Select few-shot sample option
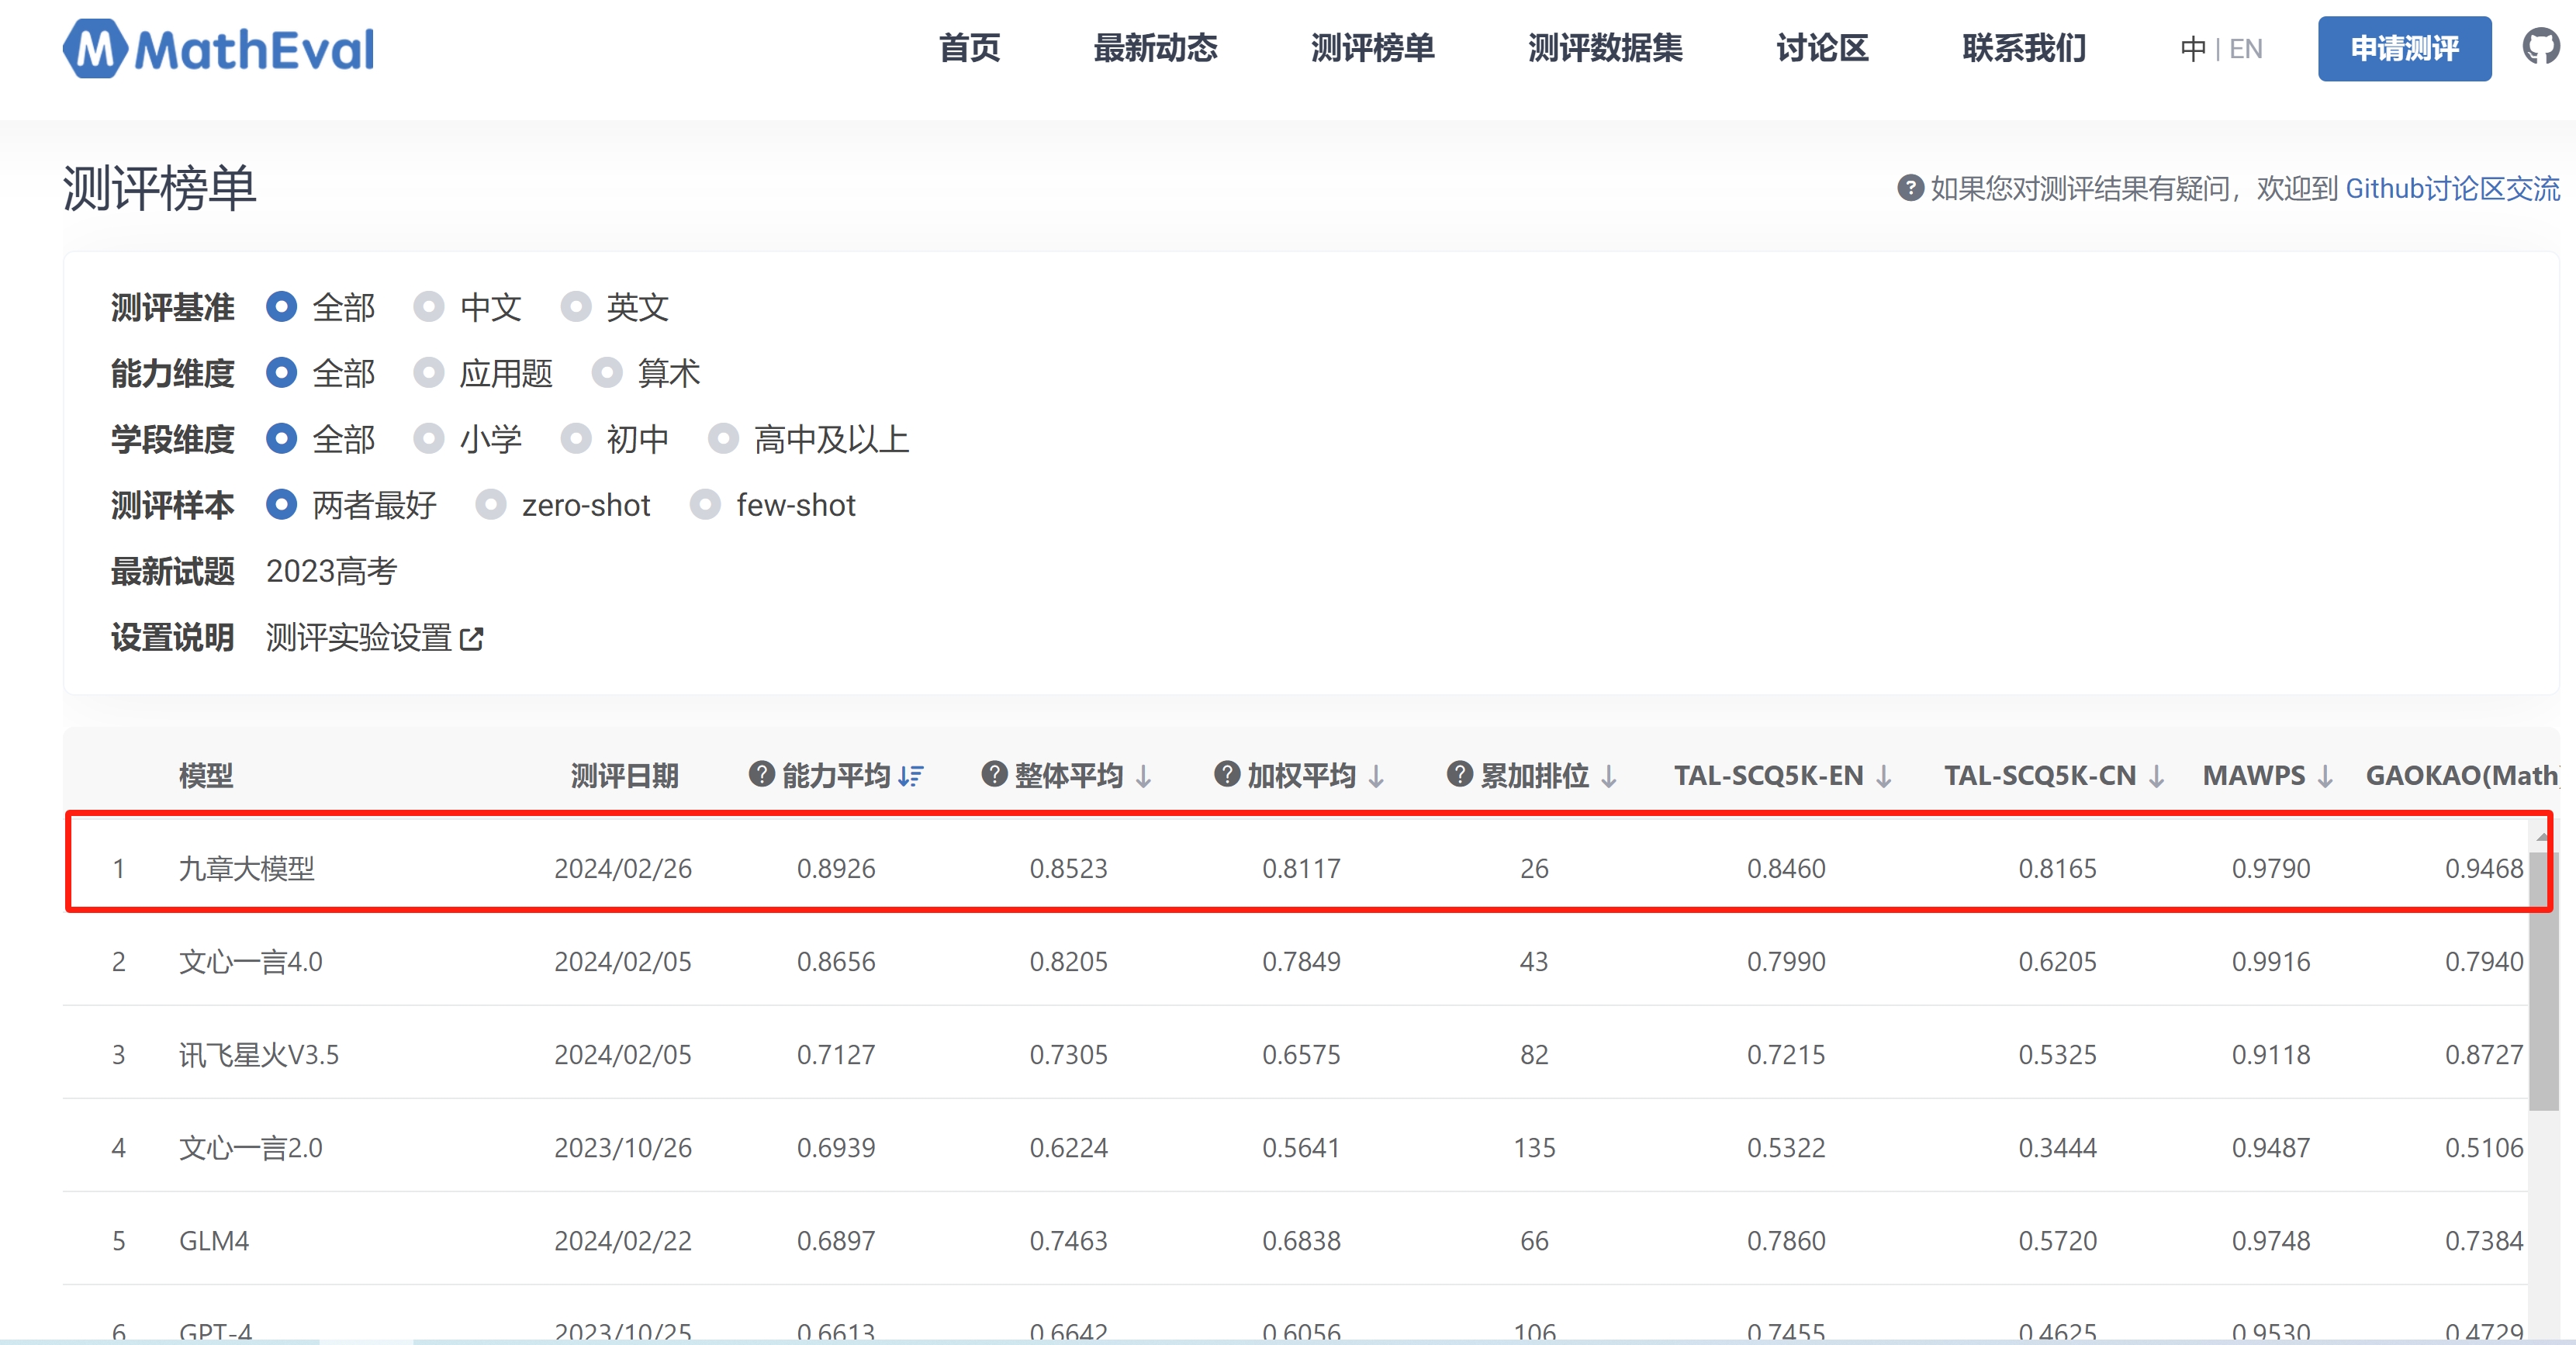Screen dimensions: 2576x1345 705,505
